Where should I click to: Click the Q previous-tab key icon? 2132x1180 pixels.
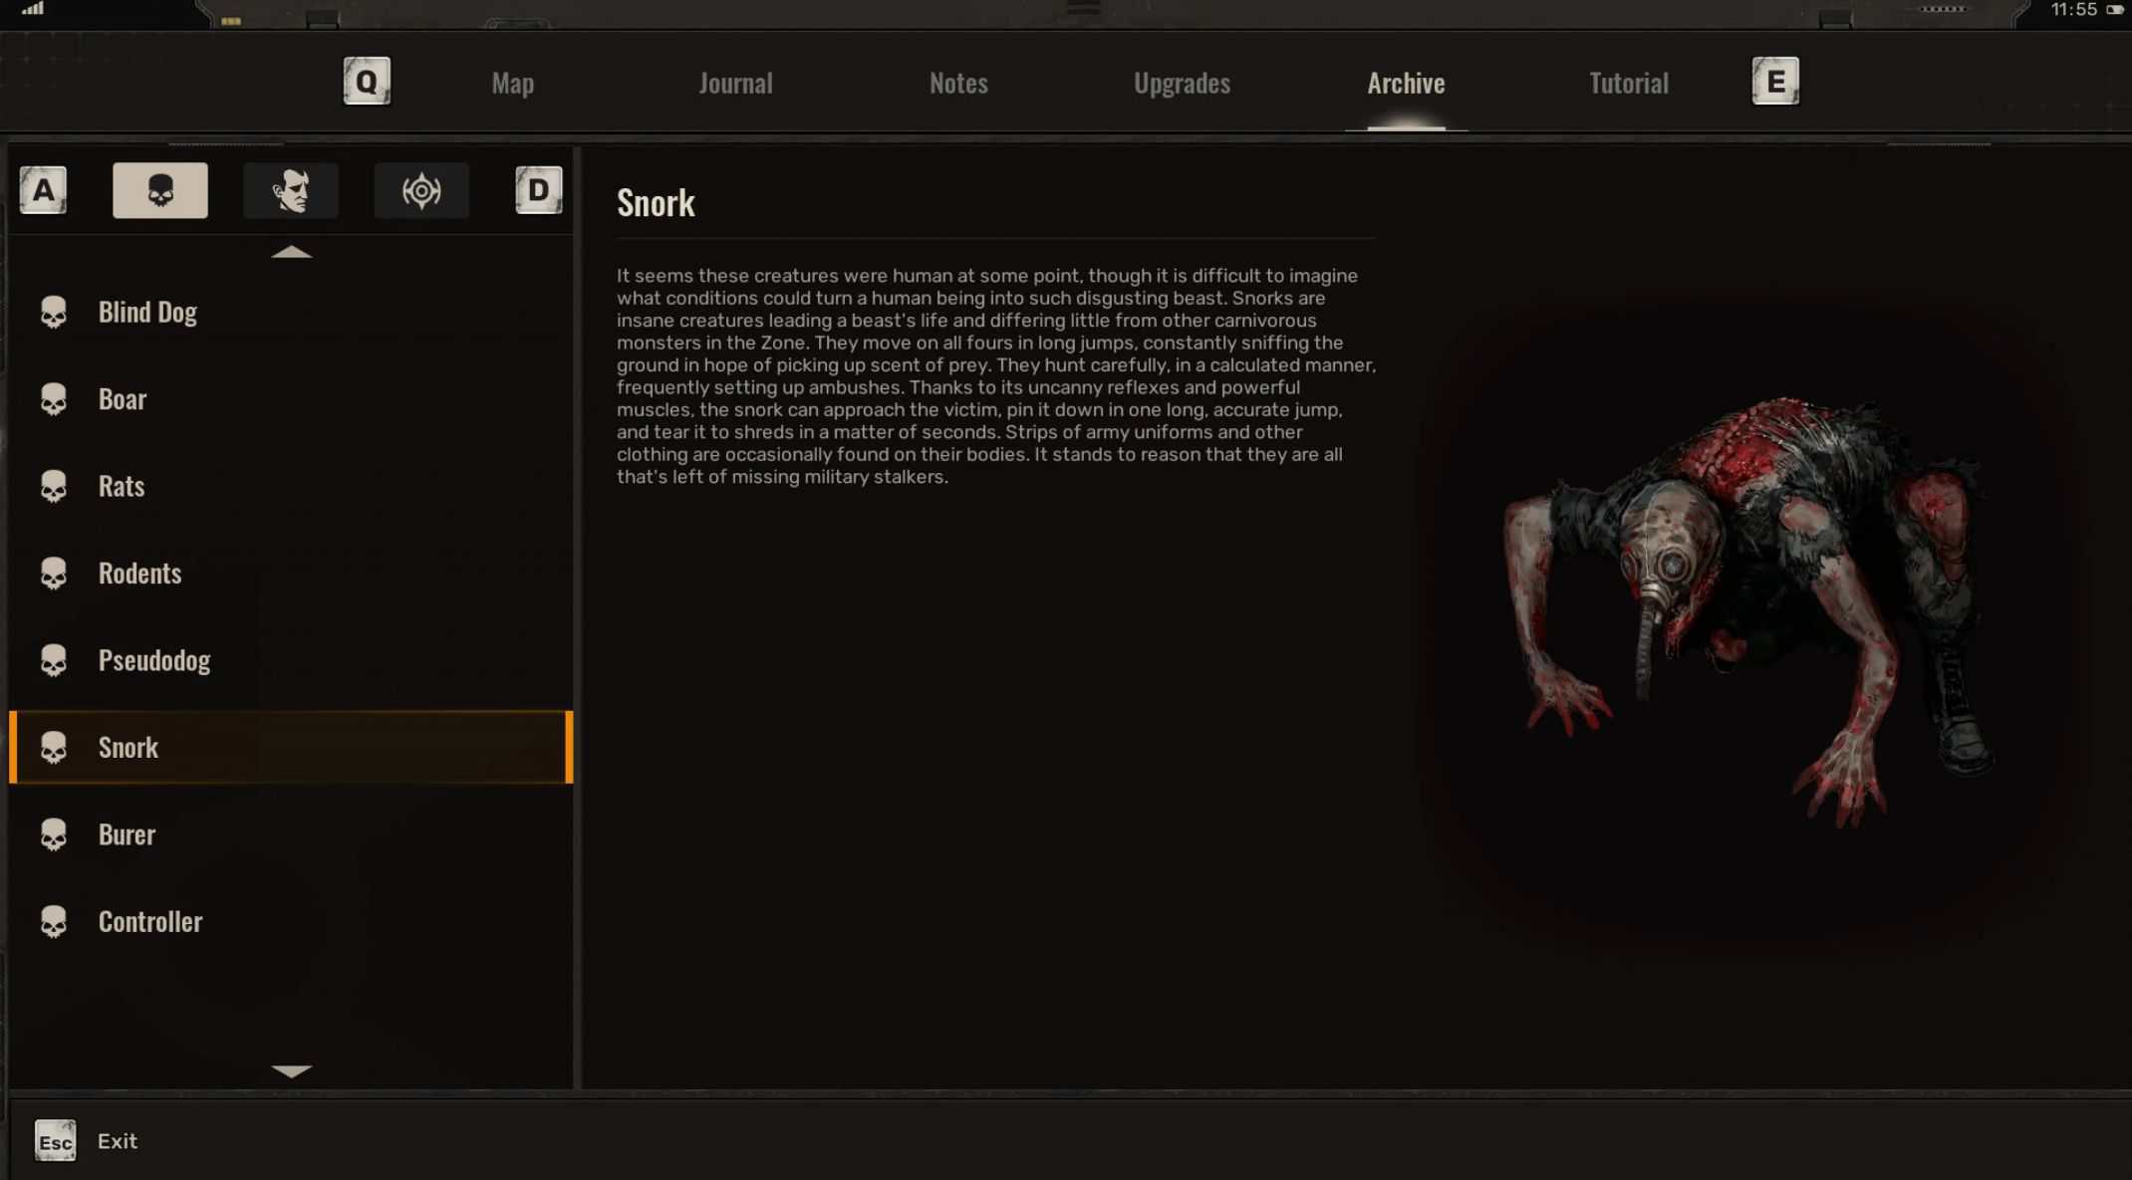tap(367, 82)
